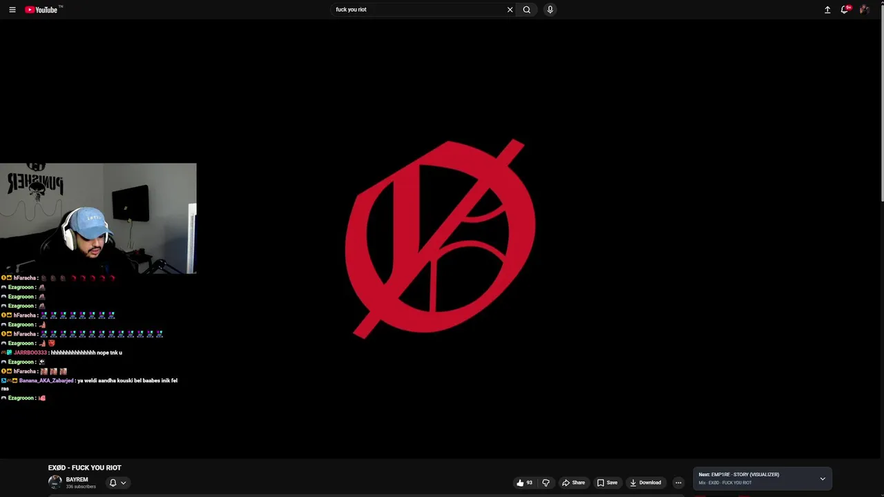Click the video title EXØD - FUCK YOU RIOT
This screenshot has height=497, width=884.
[84, 467]
